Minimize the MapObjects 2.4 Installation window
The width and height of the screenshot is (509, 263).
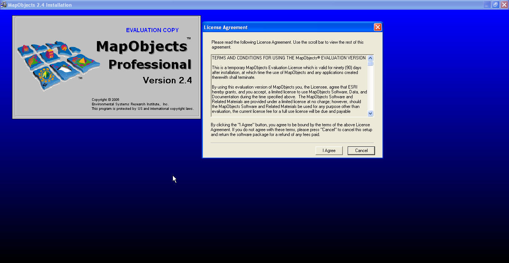[487, 5]
